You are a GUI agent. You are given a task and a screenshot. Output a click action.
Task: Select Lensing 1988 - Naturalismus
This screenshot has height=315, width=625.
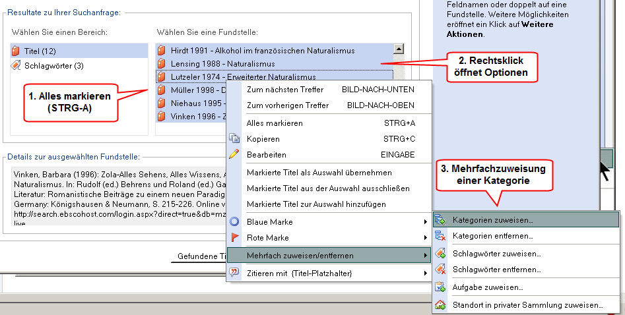(x=275, y=64)
